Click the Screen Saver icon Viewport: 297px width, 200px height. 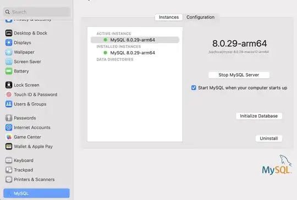click(9, 62)
